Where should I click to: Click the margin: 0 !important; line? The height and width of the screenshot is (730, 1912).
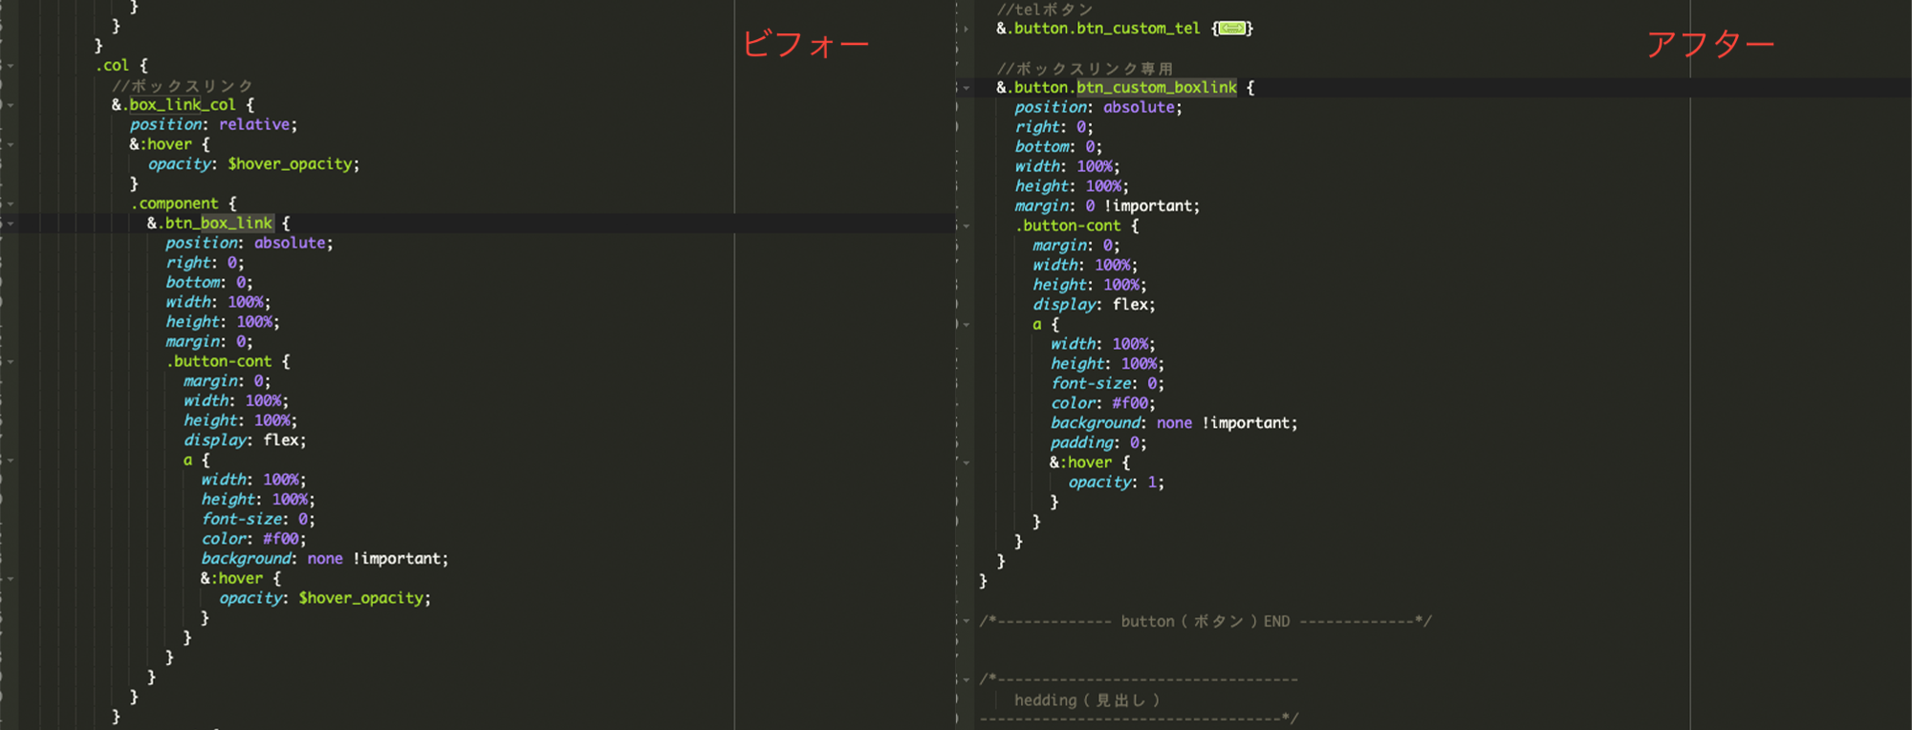1107,206
